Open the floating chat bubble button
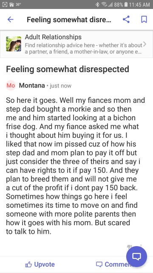The height and width of the screenshot is (273, 153). [136, 256]
